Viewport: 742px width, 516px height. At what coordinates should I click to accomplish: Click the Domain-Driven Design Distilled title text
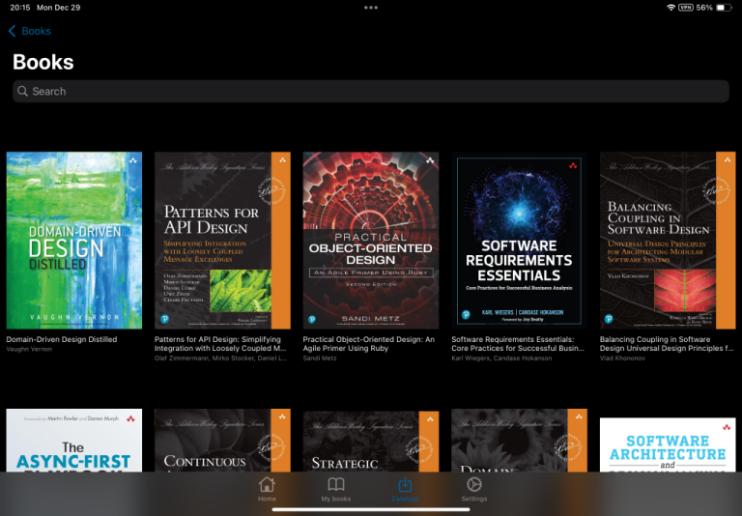point(62,339)
